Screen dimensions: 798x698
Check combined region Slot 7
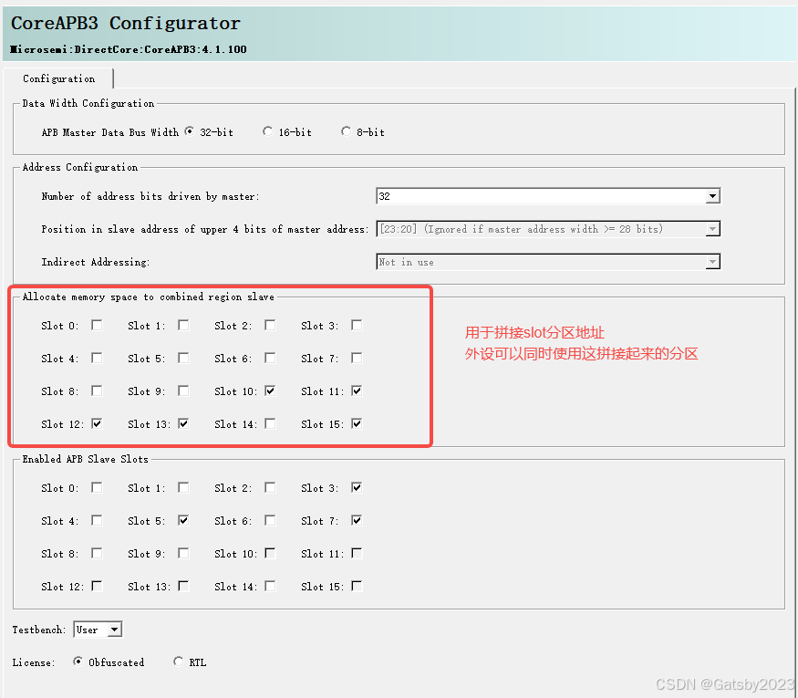[357, 358]
